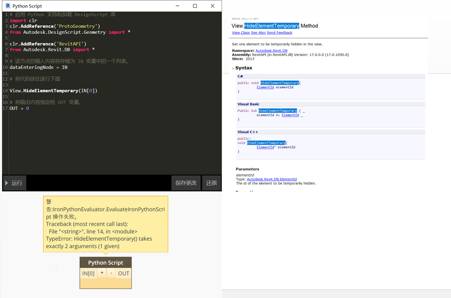Open the View Class link

(240, 32)
